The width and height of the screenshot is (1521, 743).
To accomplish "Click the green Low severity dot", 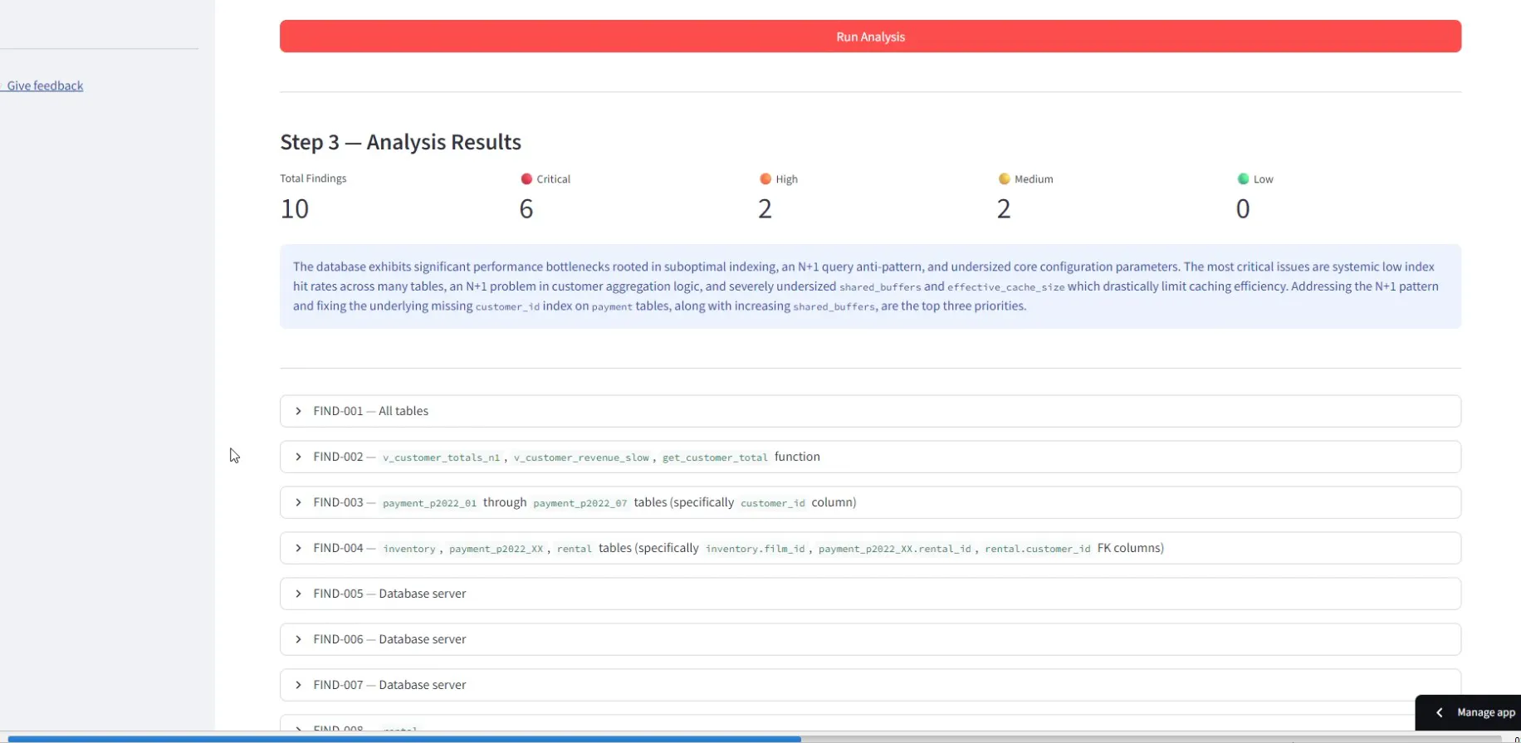I will point(1243,178).
